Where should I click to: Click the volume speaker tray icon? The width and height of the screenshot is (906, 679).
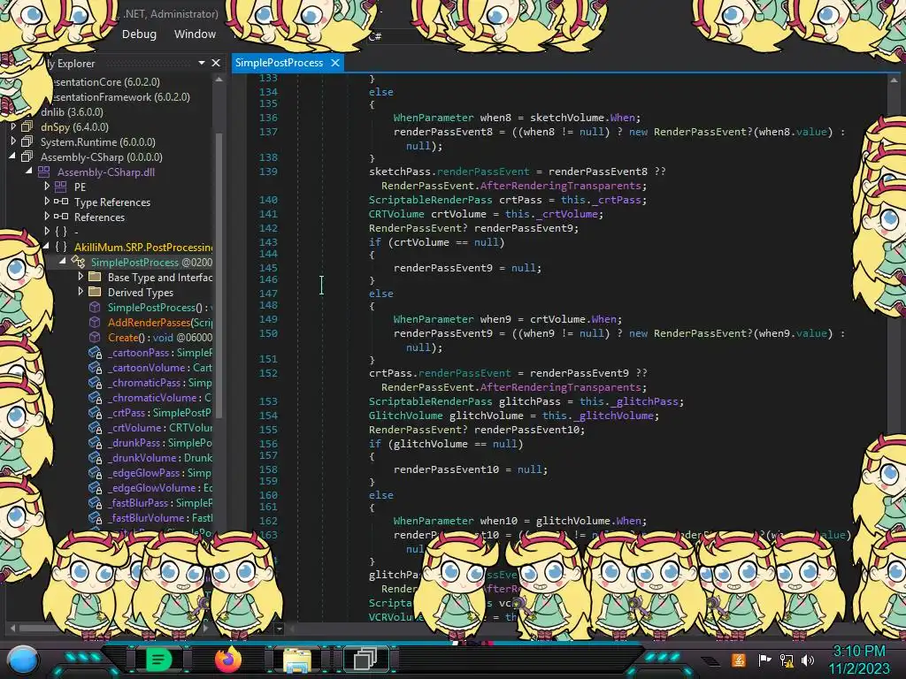point(808,660)
